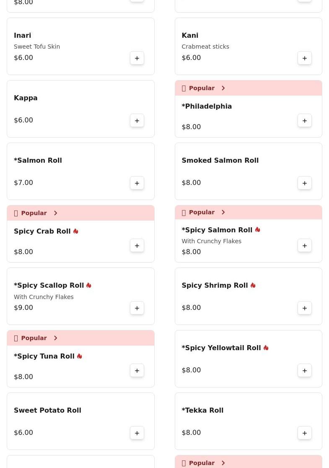Open Popular banner above *Spicy Tuna Roll
The image size is (329, 468).
coord(80,338)
